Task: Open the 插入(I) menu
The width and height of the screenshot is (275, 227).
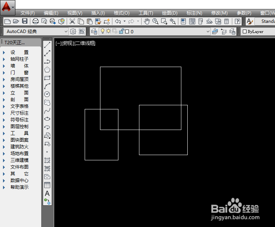Action: [x=98, y=13]
